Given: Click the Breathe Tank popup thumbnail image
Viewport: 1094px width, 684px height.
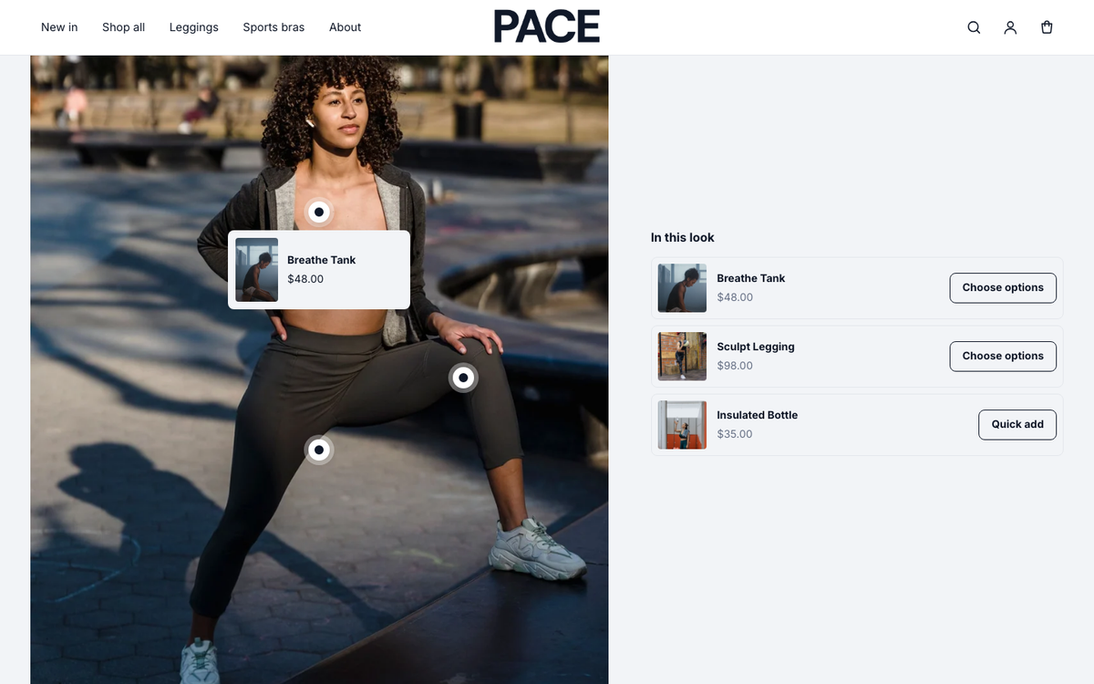Looking at the screenshot, I should click(257, 270).
